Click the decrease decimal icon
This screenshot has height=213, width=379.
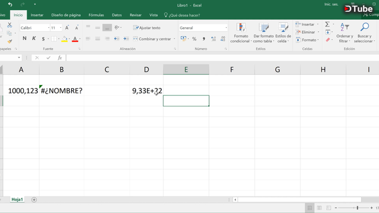223,39
